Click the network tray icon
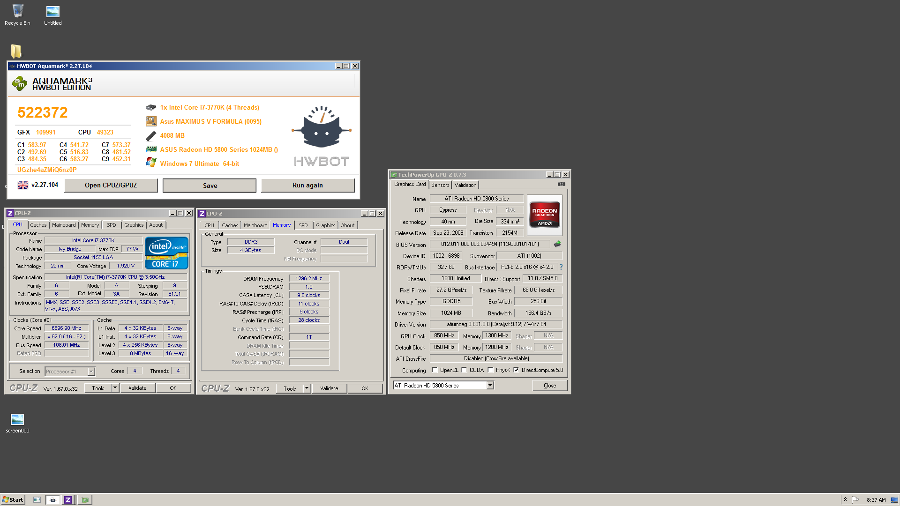900x506 pixels. (894, 499)
